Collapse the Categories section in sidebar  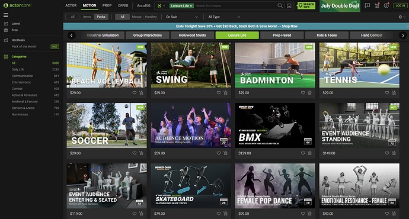[19, 56]
